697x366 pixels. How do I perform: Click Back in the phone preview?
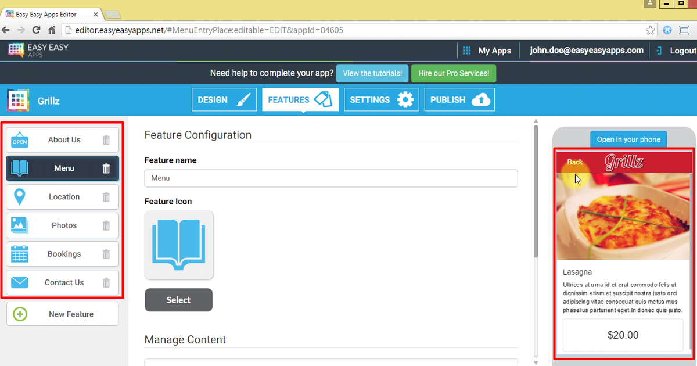coord(574,162)
